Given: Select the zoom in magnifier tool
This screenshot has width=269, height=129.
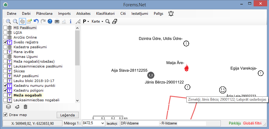Looking at the screenshot, I should coord(8,21).
